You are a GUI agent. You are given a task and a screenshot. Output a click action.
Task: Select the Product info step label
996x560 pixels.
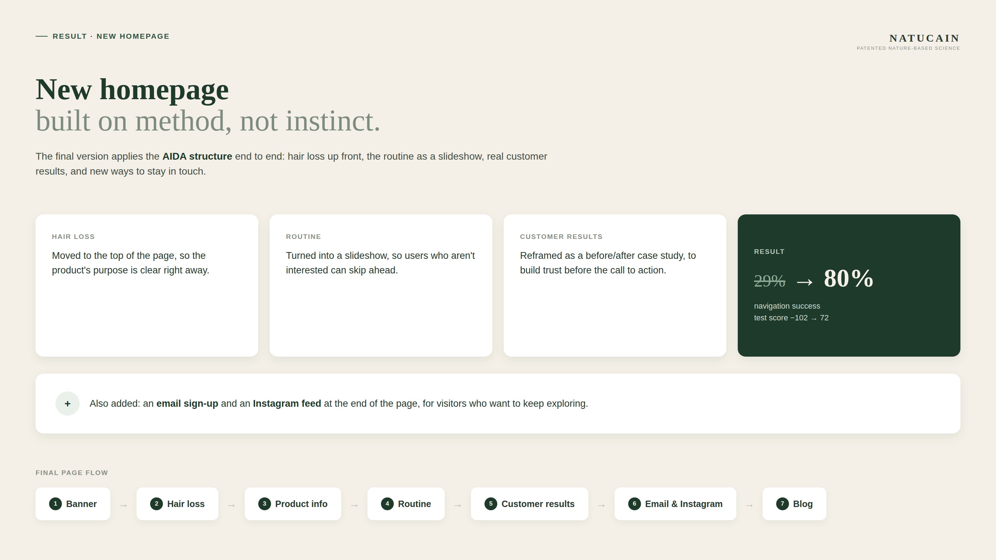pyautogui.click(x=301, y=504)
